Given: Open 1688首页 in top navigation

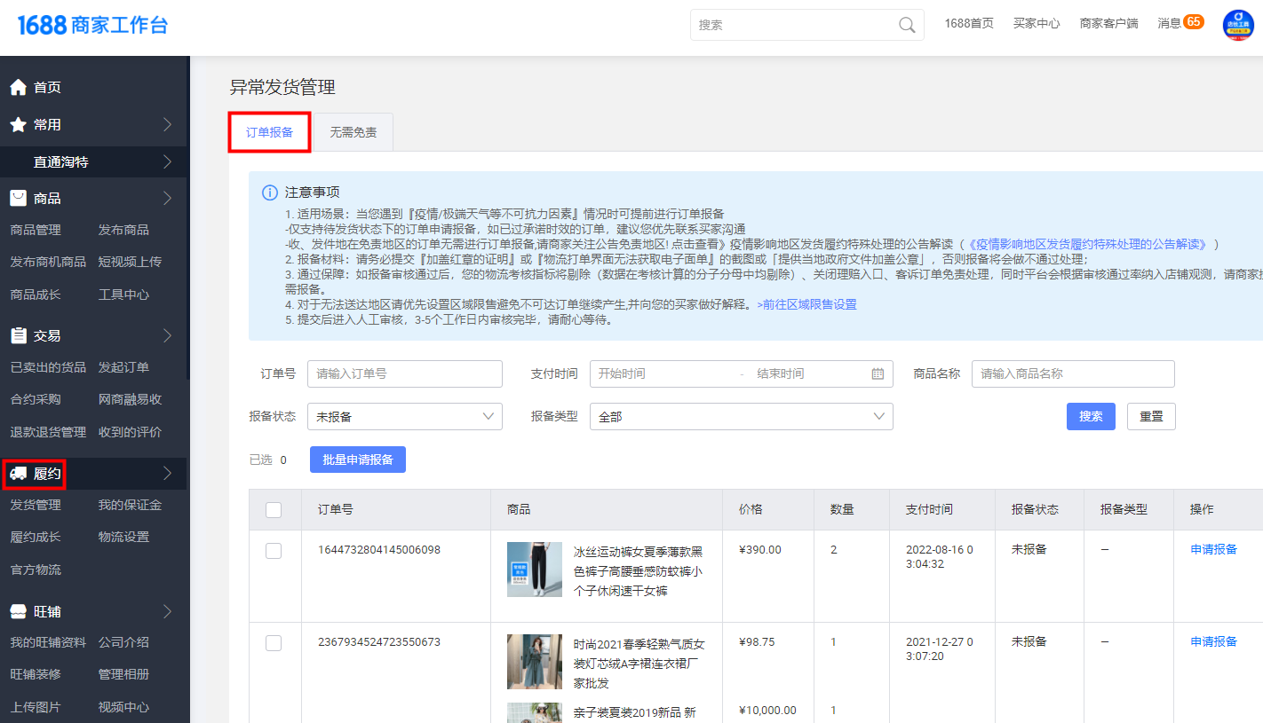Looking at the screenshot, I should click(x=969, y=24).
